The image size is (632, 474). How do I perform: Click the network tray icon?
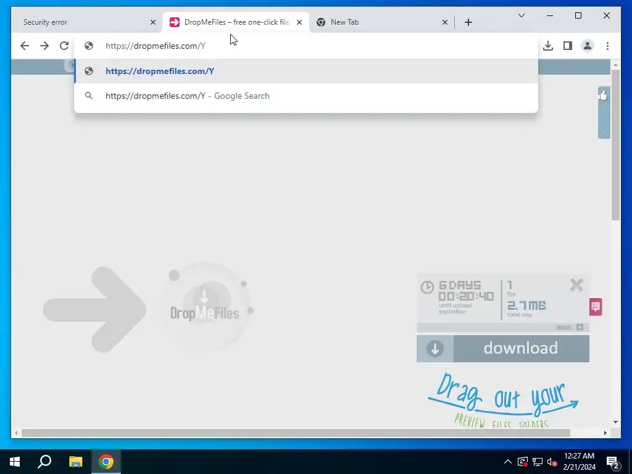tap(538, 462)
